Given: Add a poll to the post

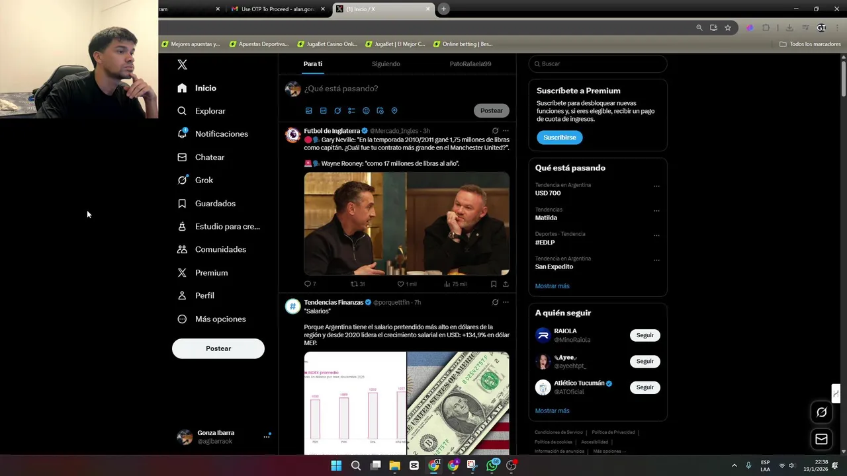Looking at the screenshot, I should pos(351,110).
